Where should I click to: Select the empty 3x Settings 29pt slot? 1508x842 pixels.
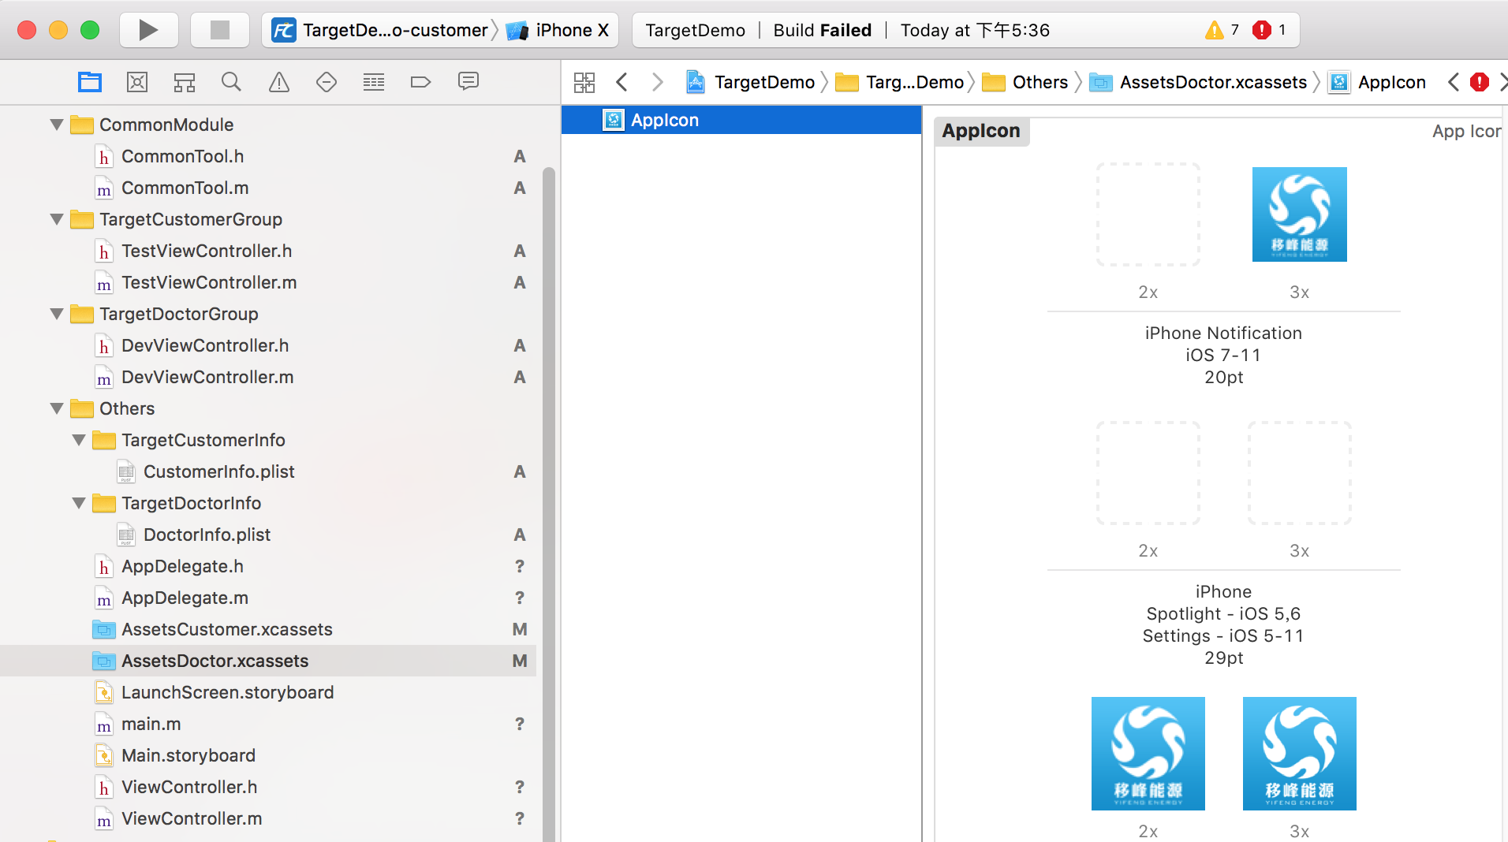[1300, 473]
